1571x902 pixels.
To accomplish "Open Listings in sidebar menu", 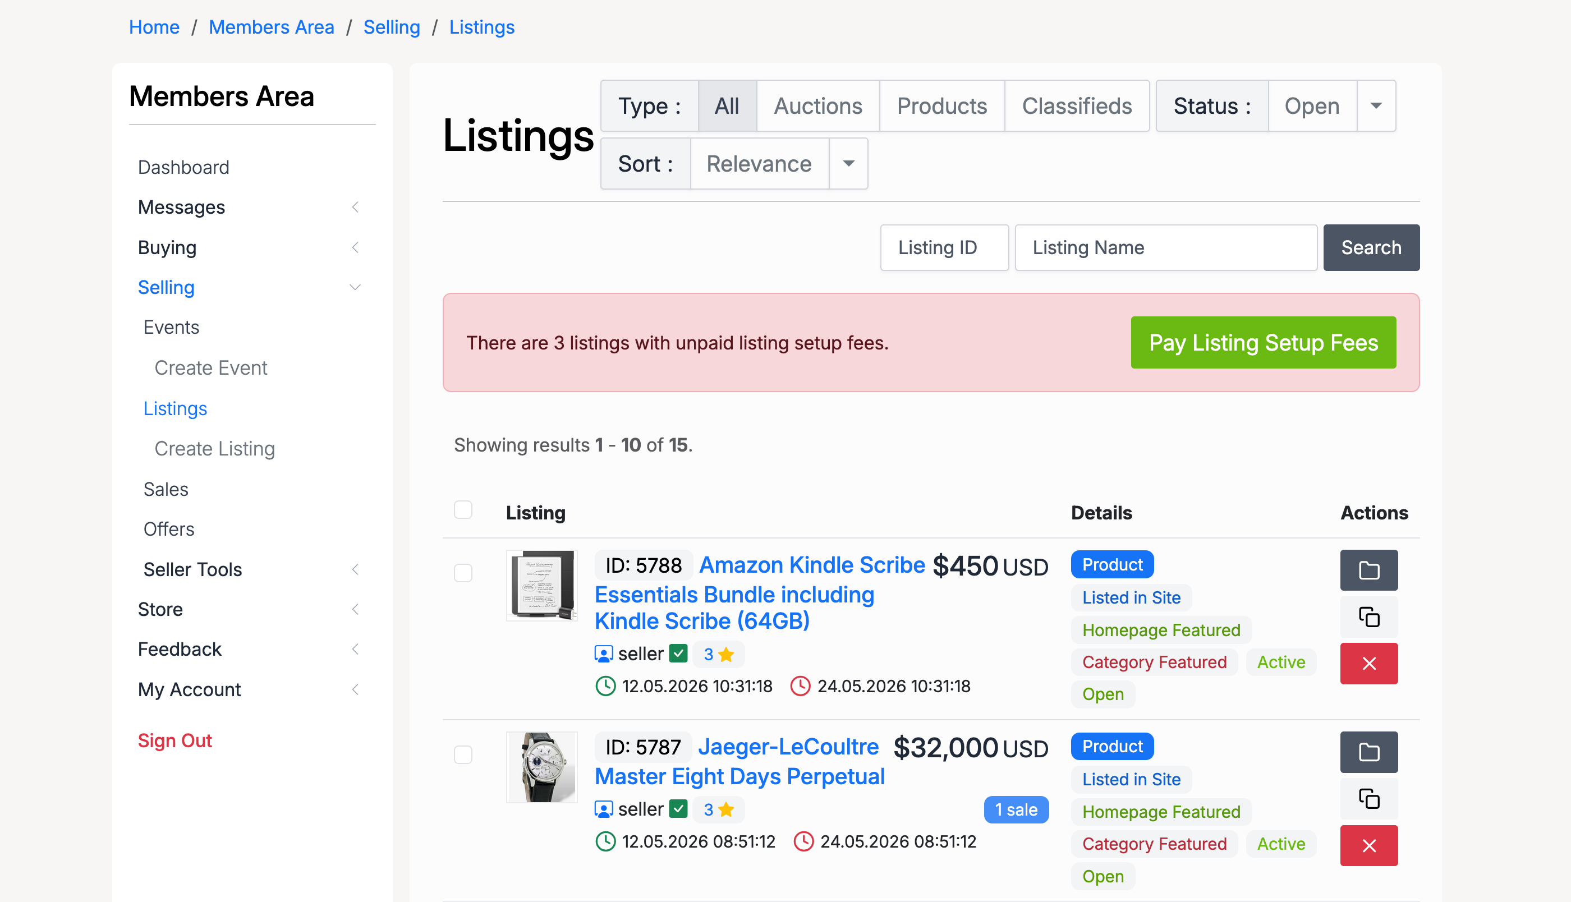I will tap(175, 408).
